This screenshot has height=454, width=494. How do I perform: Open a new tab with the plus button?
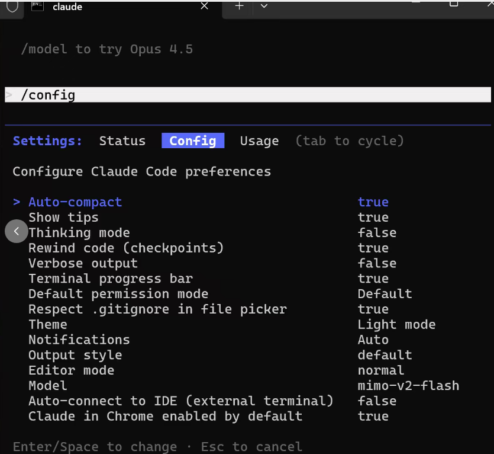coord(240,6)
